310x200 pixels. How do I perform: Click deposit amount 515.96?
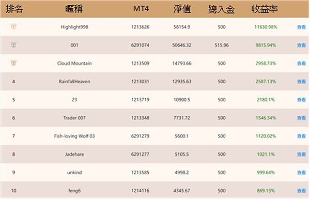click(222, 45)
